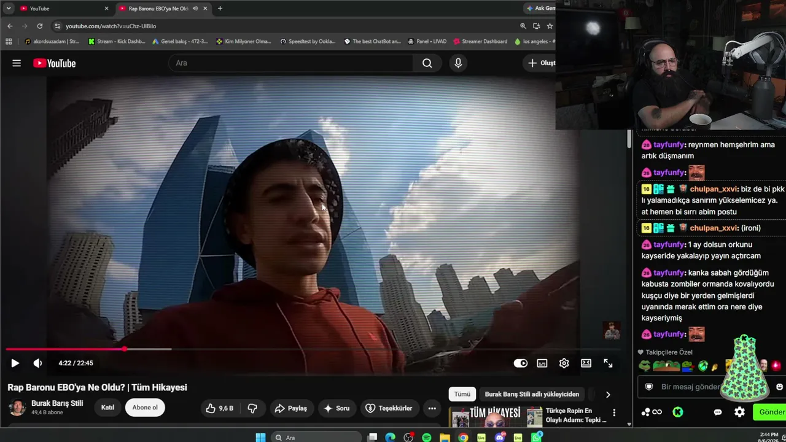Open the Streamer Dashboard bookmark

pos(480,42)
